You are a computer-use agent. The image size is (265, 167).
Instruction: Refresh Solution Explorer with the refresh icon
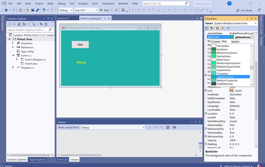46,24
